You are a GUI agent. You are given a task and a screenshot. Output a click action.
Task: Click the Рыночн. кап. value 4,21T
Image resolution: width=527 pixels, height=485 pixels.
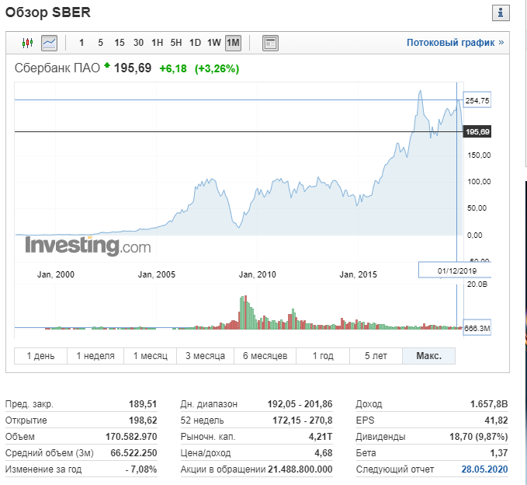coord(321,437)
